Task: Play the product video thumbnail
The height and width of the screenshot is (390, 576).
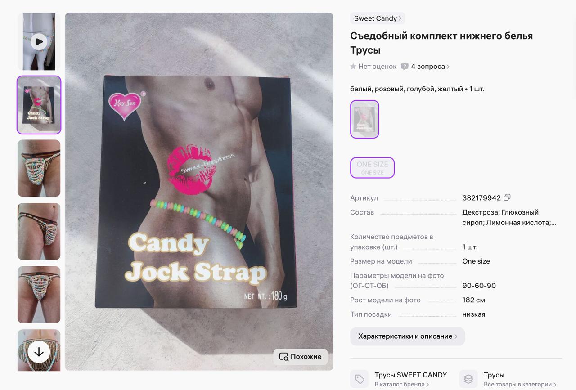Action: coord(39,41)
